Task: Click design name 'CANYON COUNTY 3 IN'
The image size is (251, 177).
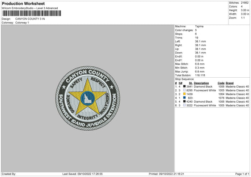Action: pyautogui.click(x=30, y=19)
